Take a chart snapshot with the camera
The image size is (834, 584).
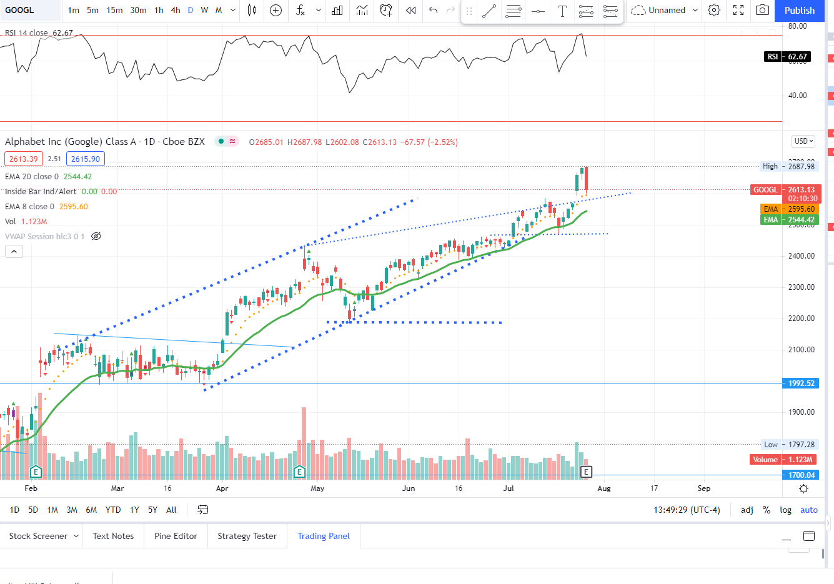(762, 10)
